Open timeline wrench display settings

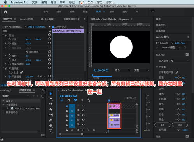point(89,100)
